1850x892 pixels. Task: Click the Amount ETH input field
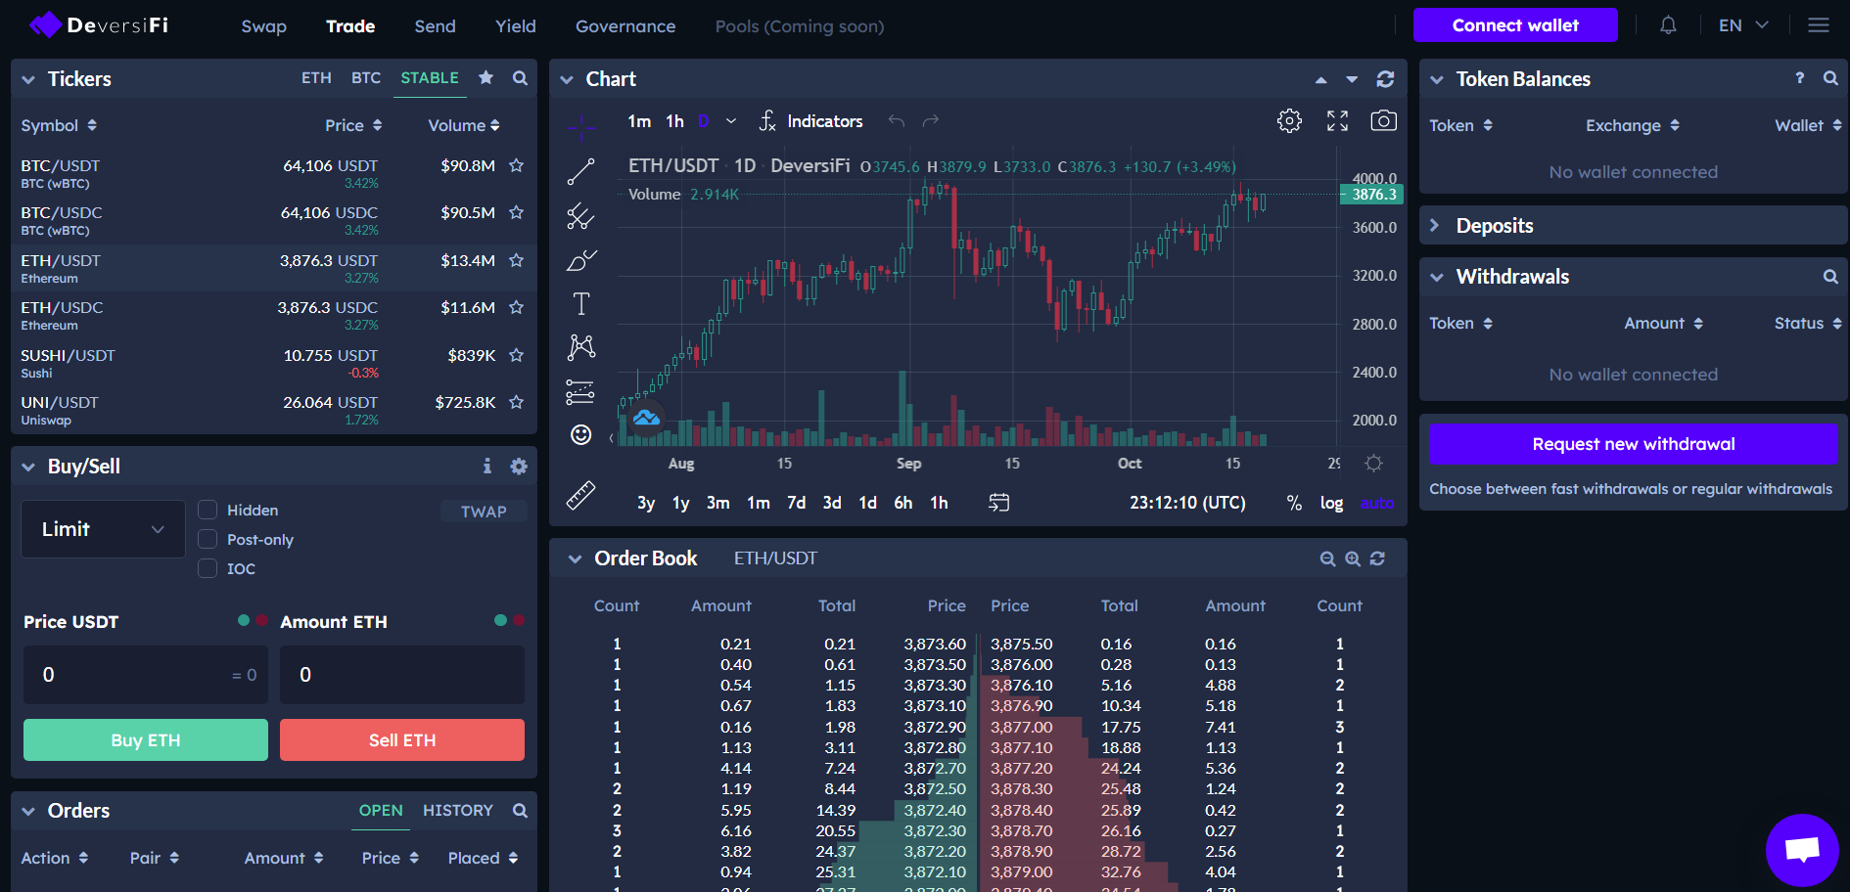[402, 675]
